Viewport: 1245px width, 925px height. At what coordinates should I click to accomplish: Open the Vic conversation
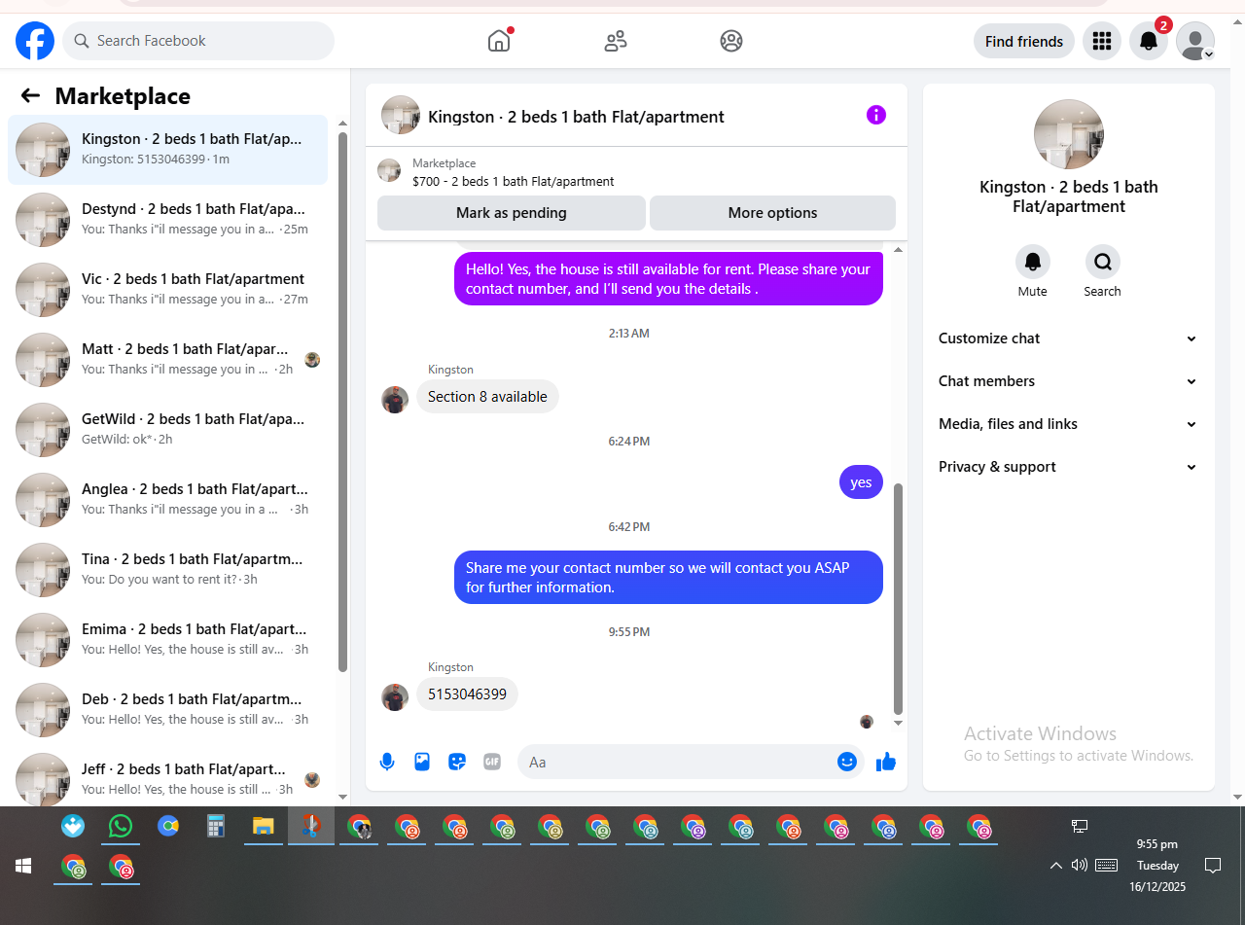click(167, 290)
